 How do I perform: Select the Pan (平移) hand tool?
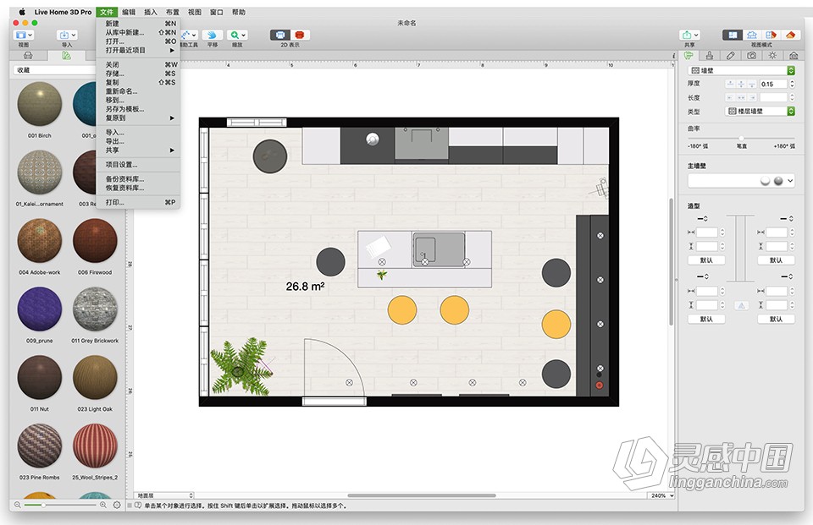[212, 35]
